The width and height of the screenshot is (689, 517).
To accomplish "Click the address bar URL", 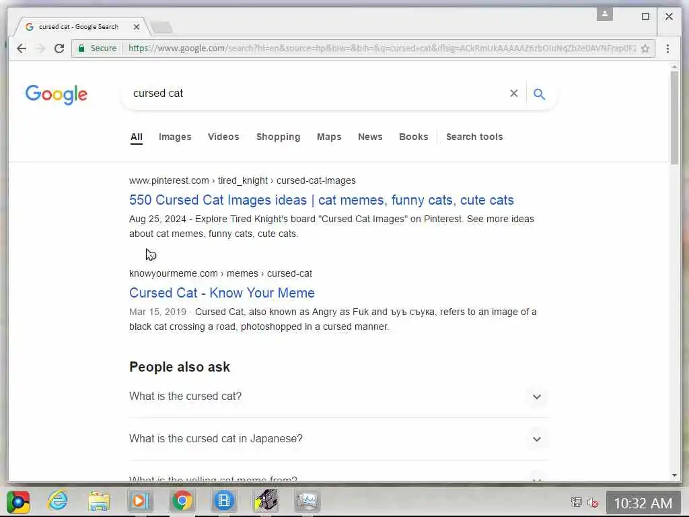I will tap(382, 48).
